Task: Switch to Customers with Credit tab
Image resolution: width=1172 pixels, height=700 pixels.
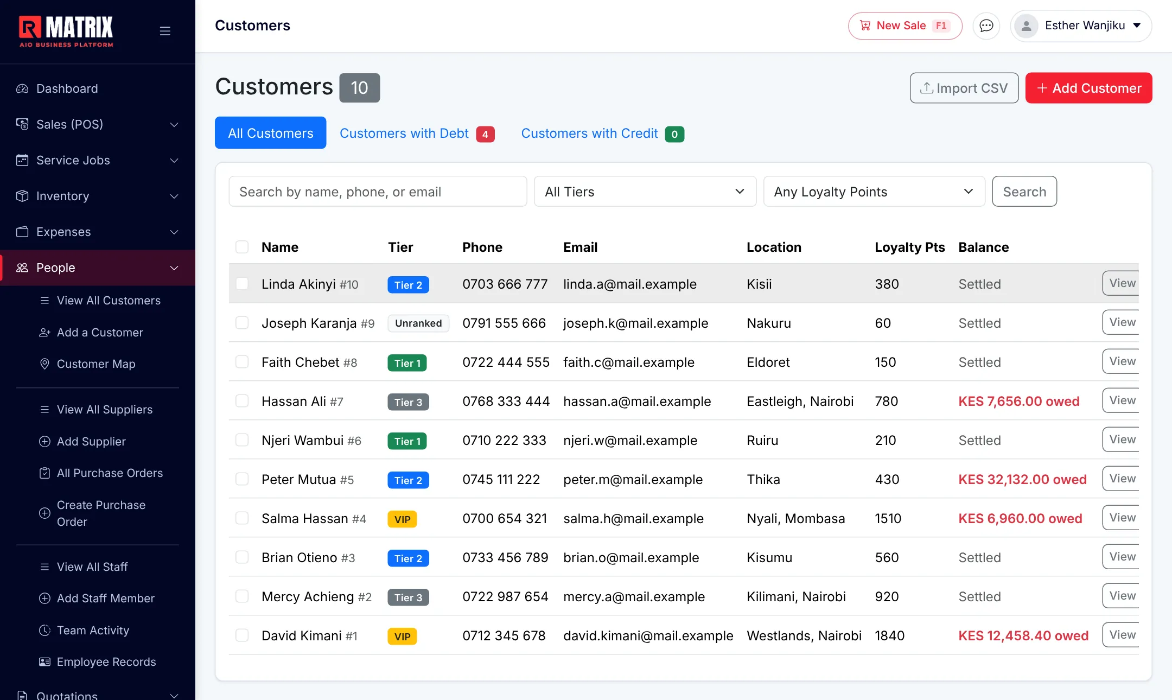Action: 602,133
